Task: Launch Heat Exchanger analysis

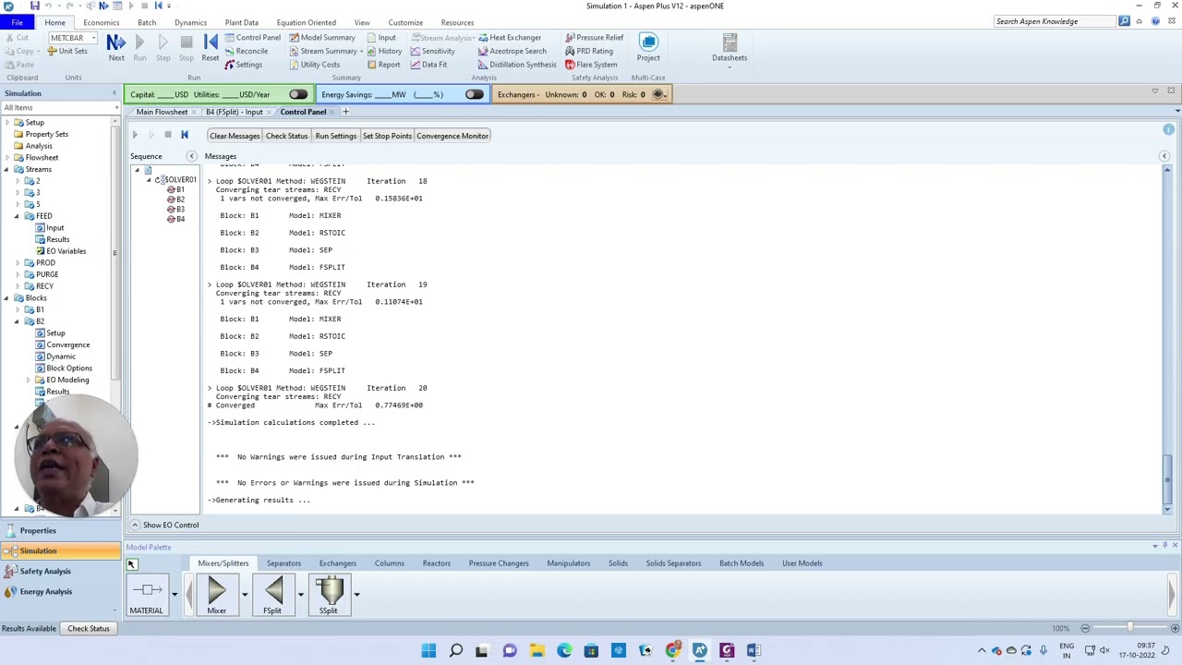Action: pyautogui.click(x=510, y=38)
